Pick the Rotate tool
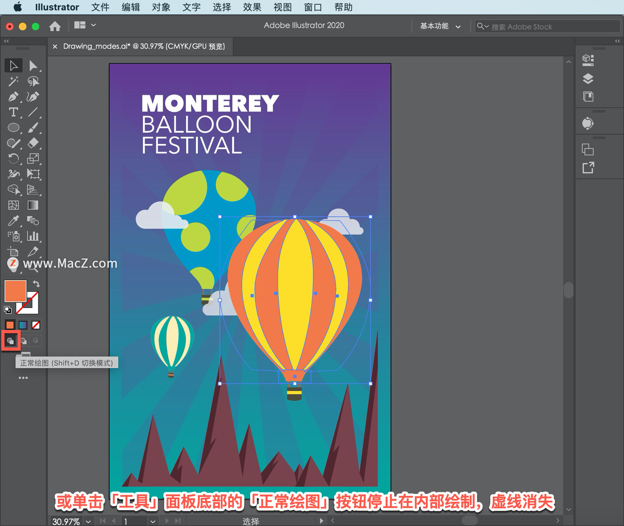Viewport: 624px width, 526px height. pyautogui.click(x=13, y=159)
